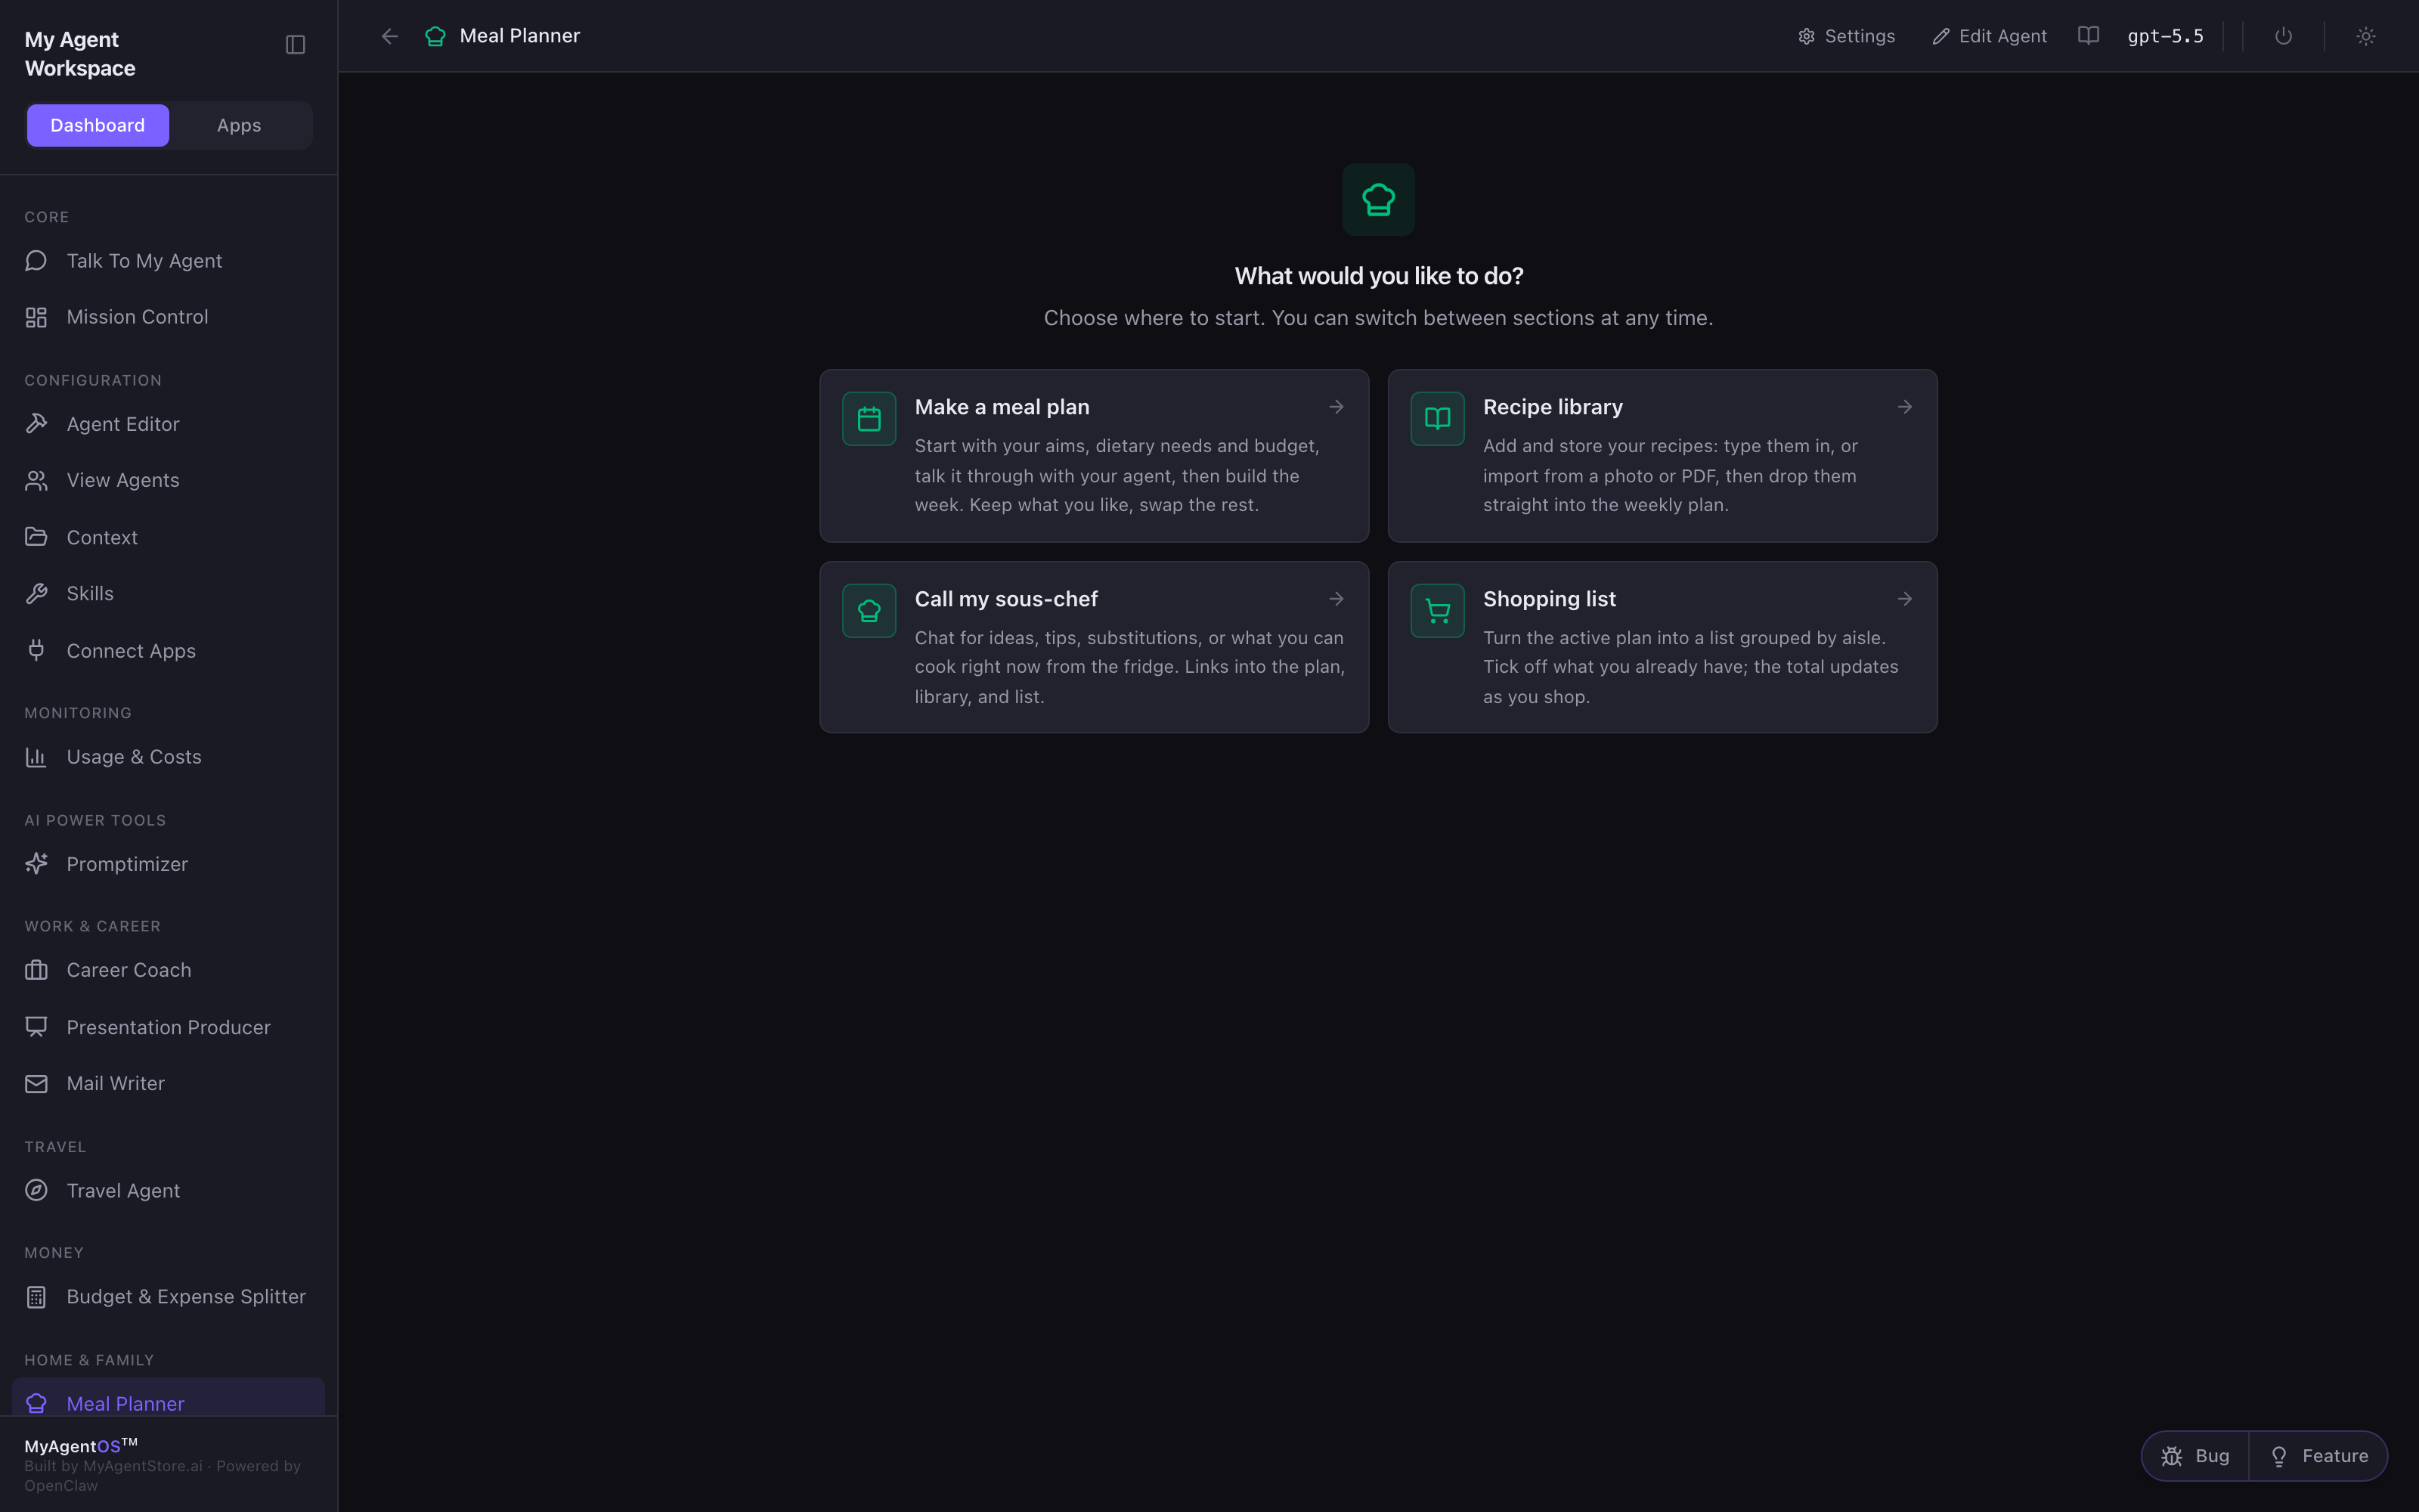2419x1512 pixels.
Task: Click the Call my sous-chef heading
Action: tap(1005, 599)
